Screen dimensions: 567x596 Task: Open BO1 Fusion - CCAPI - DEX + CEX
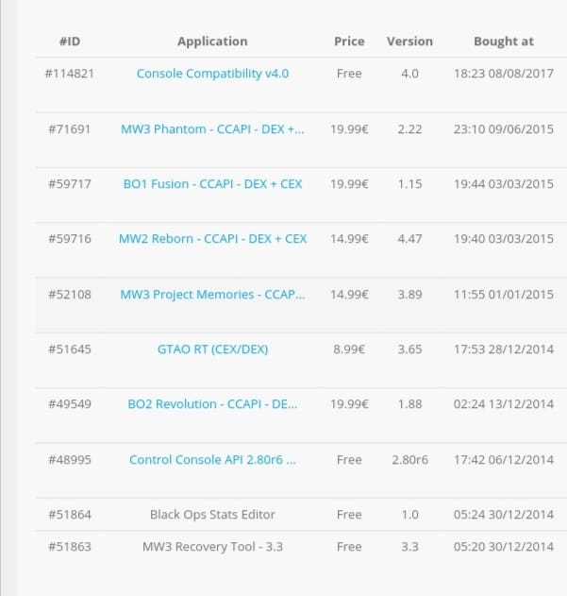pos(212,184)
